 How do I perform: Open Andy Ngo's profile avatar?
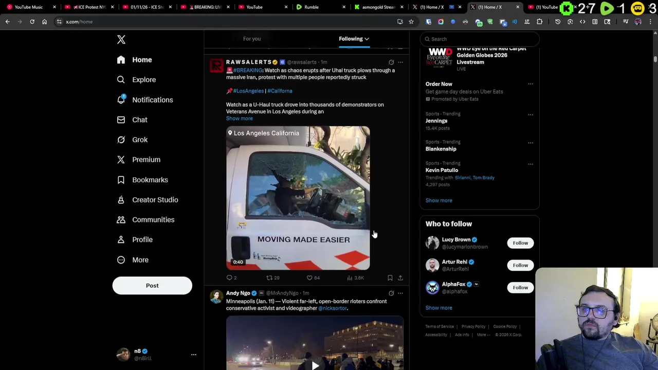click(x=216, y=297)
